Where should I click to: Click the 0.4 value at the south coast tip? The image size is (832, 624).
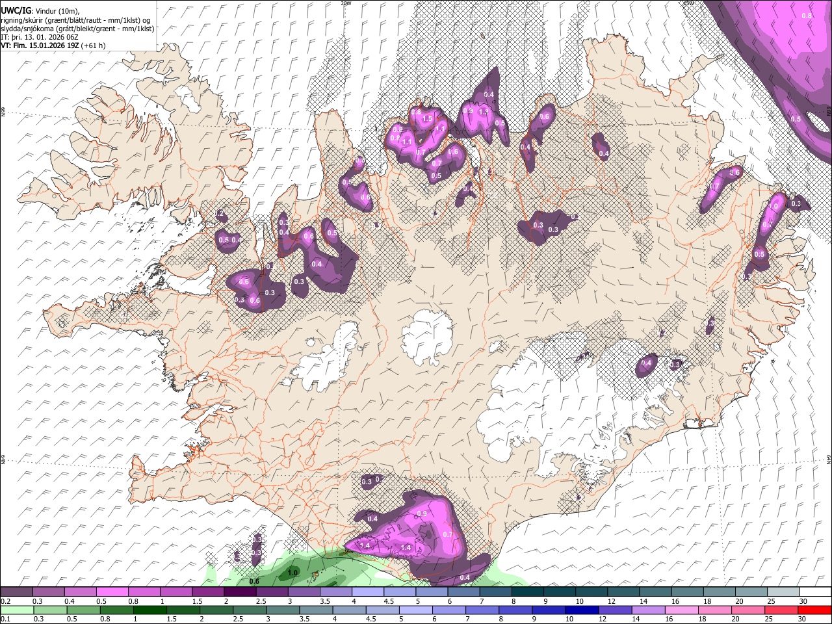coord(465,577)
